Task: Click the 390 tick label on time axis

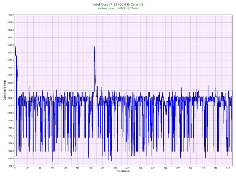Action: tap(178, 168)
